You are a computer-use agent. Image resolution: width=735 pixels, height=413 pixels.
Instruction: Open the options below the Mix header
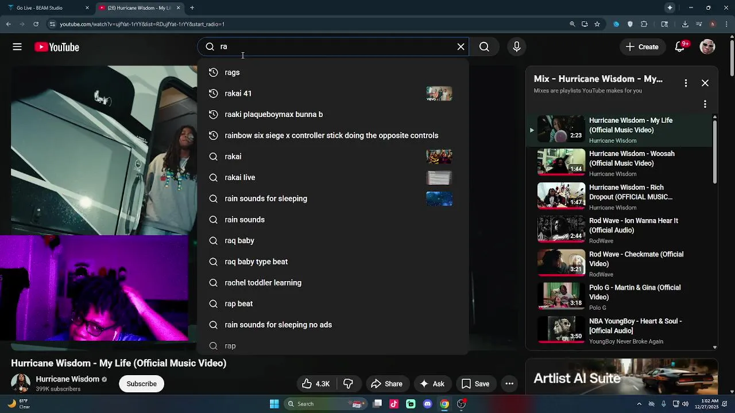[x=705, y=104]
